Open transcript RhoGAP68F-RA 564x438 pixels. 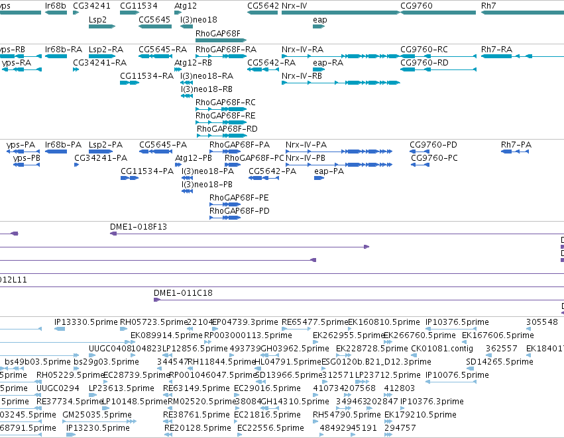click(x=226, y=50)
